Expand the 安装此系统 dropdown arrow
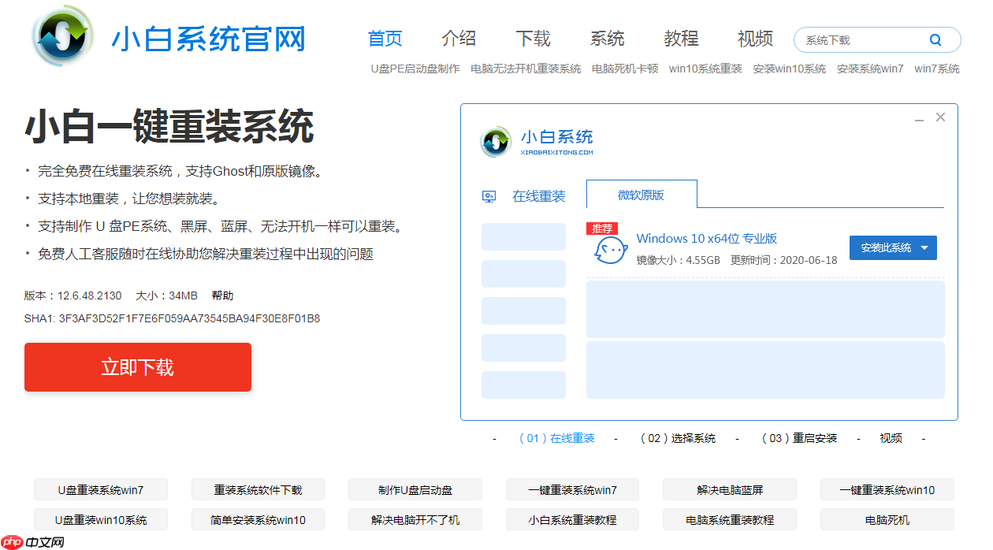The image size is (993, 550). [x=924, y=248]
